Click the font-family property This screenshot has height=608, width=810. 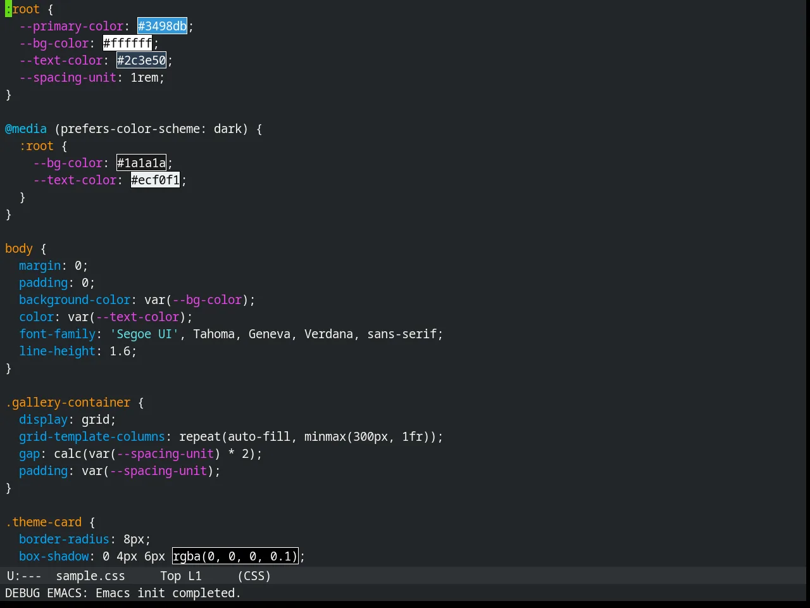(57, 334)
